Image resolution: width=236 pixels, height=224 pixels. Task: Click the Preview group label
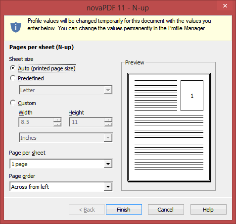[x=135, y=62]
